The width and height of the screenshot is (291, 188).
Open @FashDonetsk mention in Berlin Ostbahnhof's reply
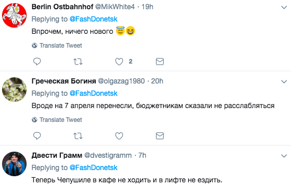pyautogui.click(x=94, y=19)
